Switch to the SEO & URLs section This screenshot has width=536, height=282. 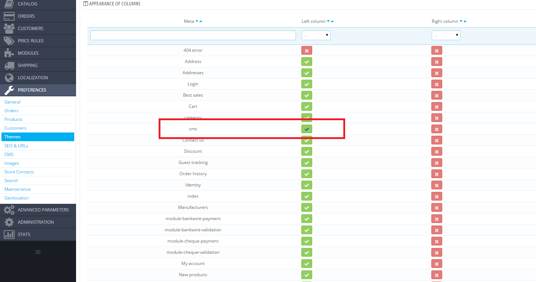(16, 145)
